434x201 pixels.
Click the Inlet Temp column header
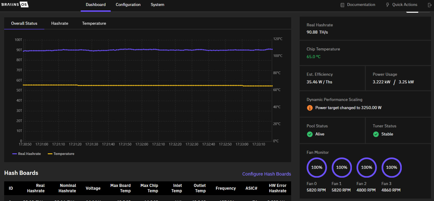coord(177,188)
